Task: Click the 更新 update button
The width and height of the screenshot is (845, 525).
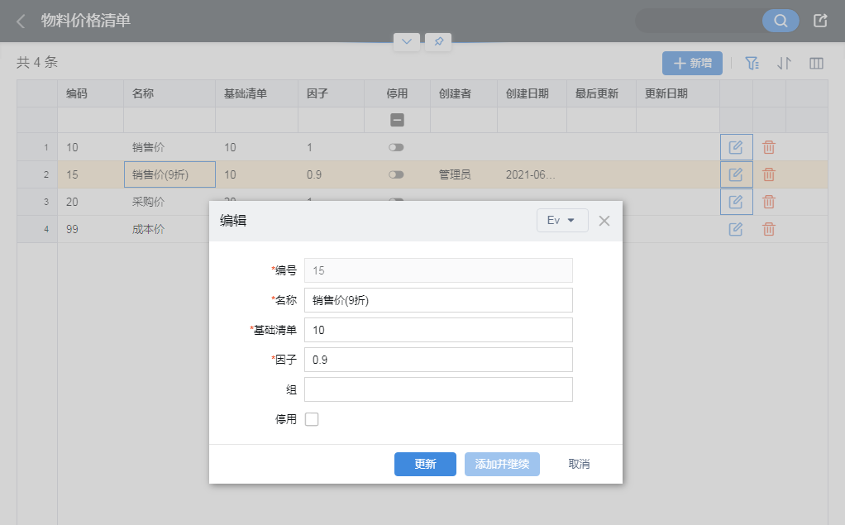Action: coord(425,464)
